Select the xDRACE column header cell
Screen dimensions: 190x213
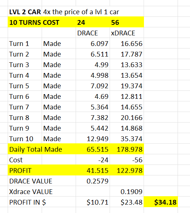[x=127, y=33]
